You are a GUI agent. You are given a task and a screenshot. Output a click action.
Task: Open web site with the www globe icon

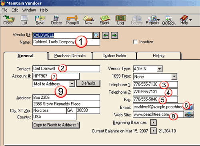(189, 114)
